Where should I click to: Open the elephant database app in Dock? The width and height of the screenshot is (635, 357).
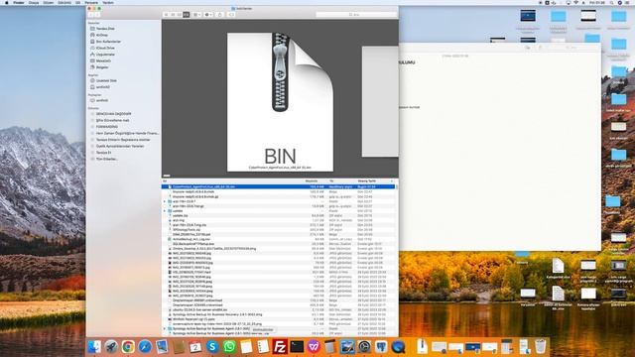(x=381, y=347)
